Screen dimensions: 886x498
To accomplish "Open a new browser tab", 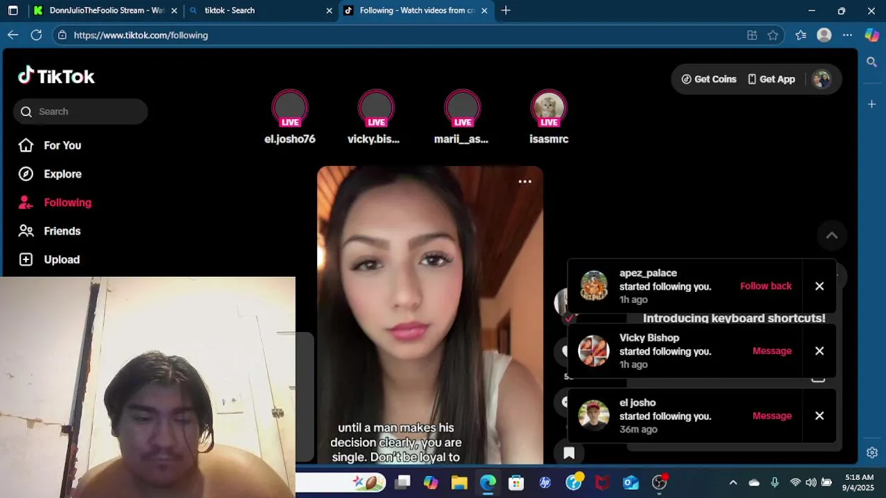I will (506, 10).
